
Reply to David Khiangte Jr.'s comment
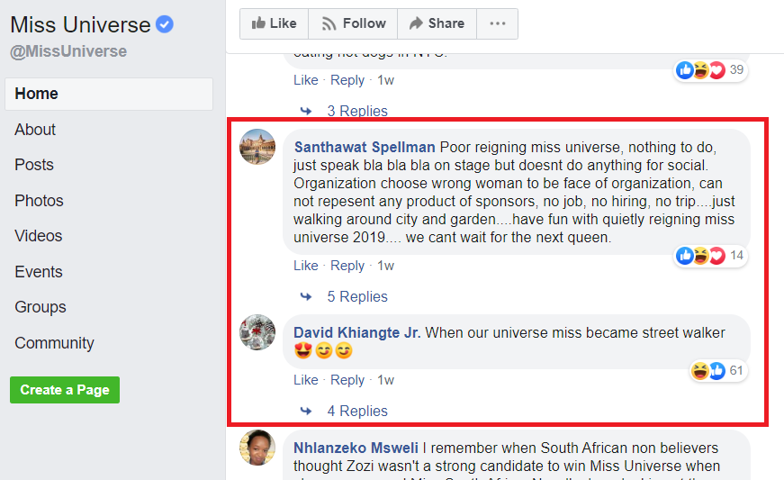click(x=347, y=380)
